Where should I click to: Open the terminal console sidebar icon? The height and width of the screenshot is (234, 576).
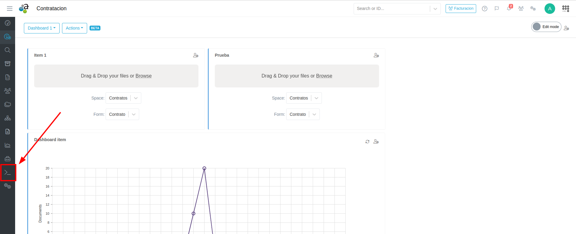tap(8, 172)
